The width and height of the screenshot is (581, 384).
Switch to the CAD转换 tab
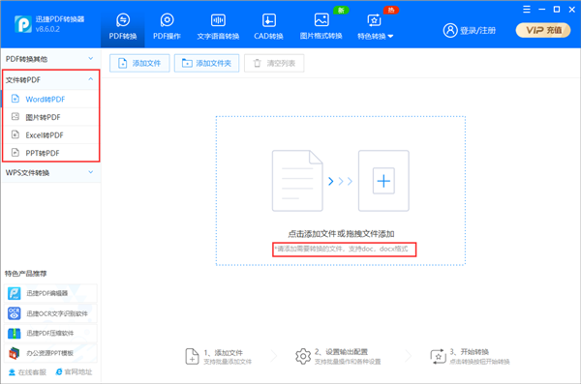tap(268, 27)
